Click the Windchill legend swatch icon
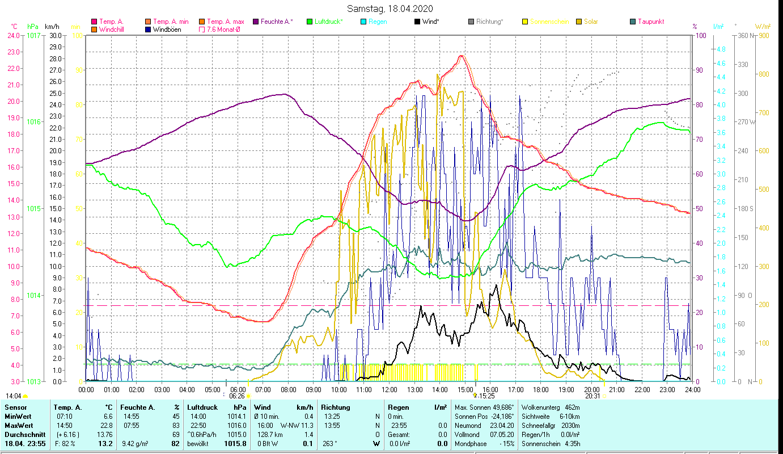 tap(94, 30)
